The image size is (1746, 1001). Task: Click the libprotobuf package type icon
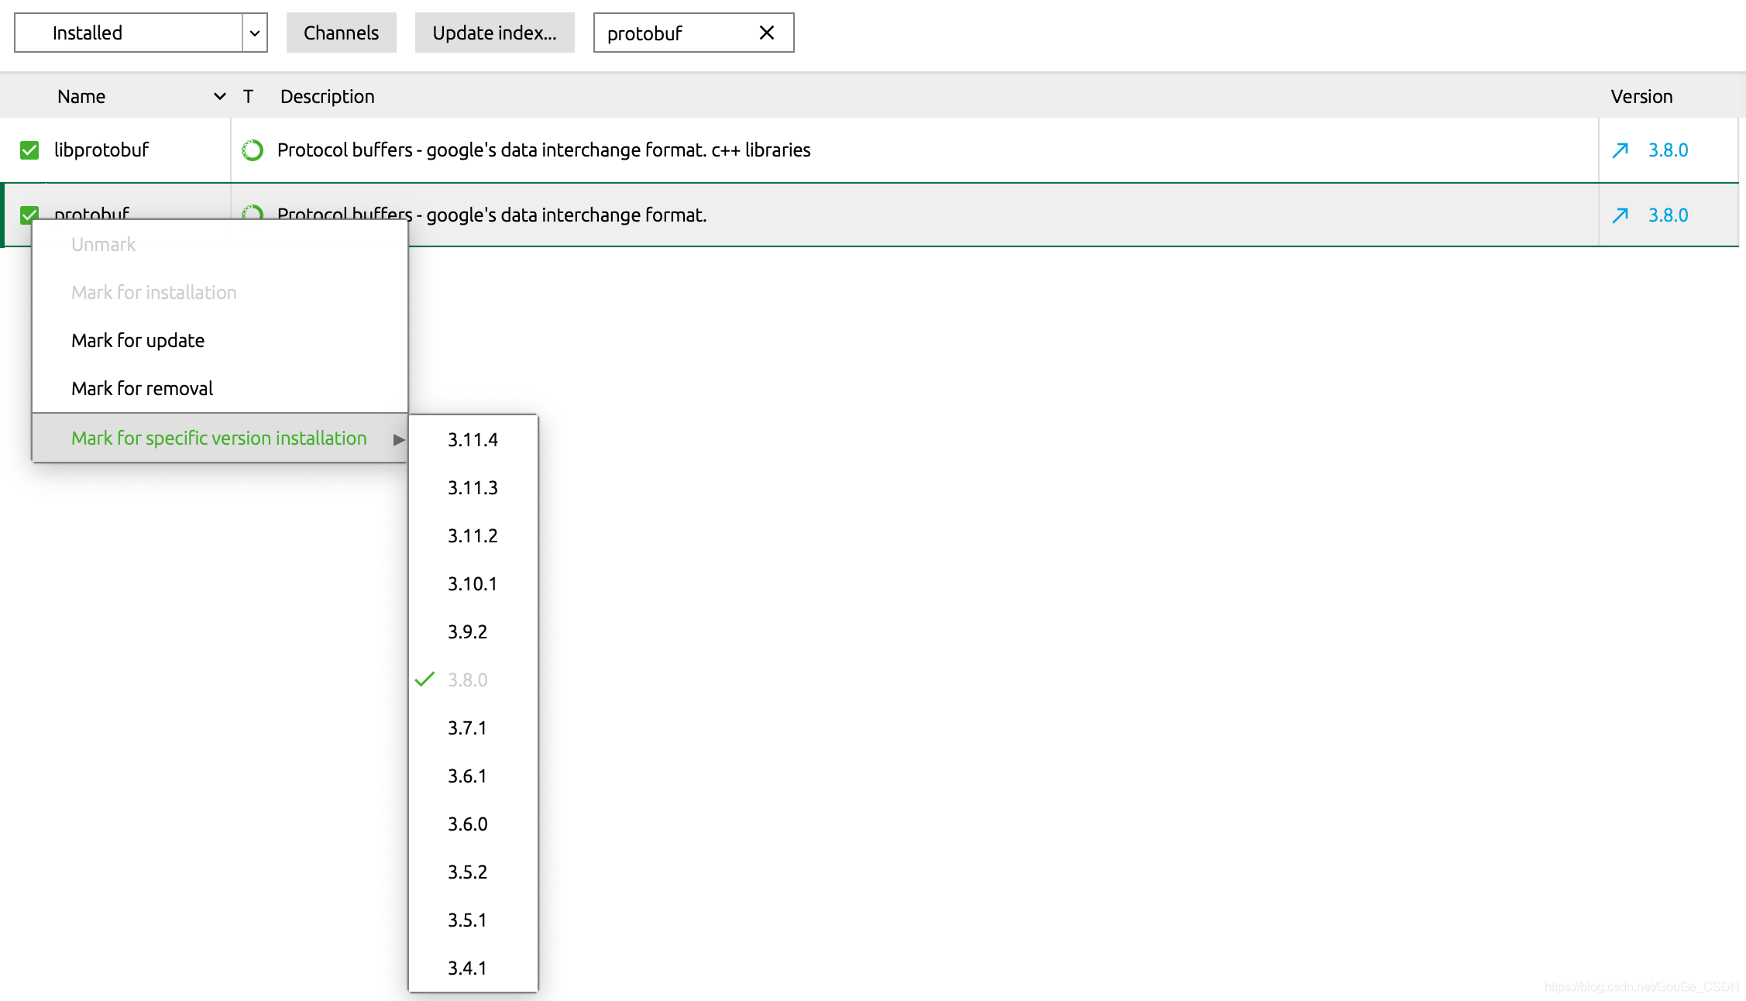pyautogui.click(x=253, y=150)
